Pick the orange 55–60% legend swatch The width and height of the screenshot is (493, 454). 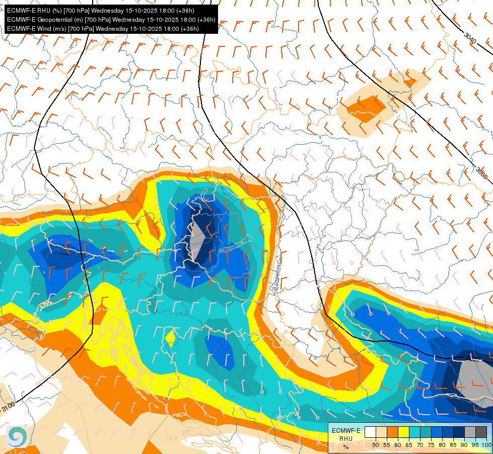pyautogui.click(x=392, y=432)
